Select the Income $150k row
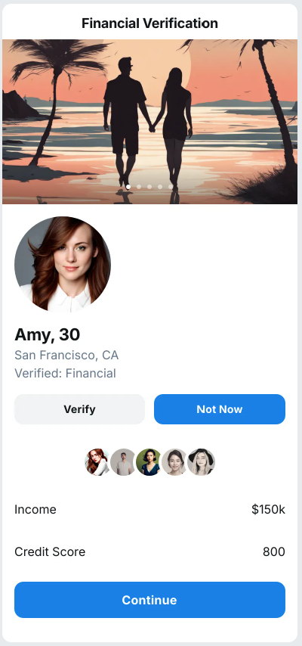The width and height of the screenshot is (302, 646). [149, 510]
